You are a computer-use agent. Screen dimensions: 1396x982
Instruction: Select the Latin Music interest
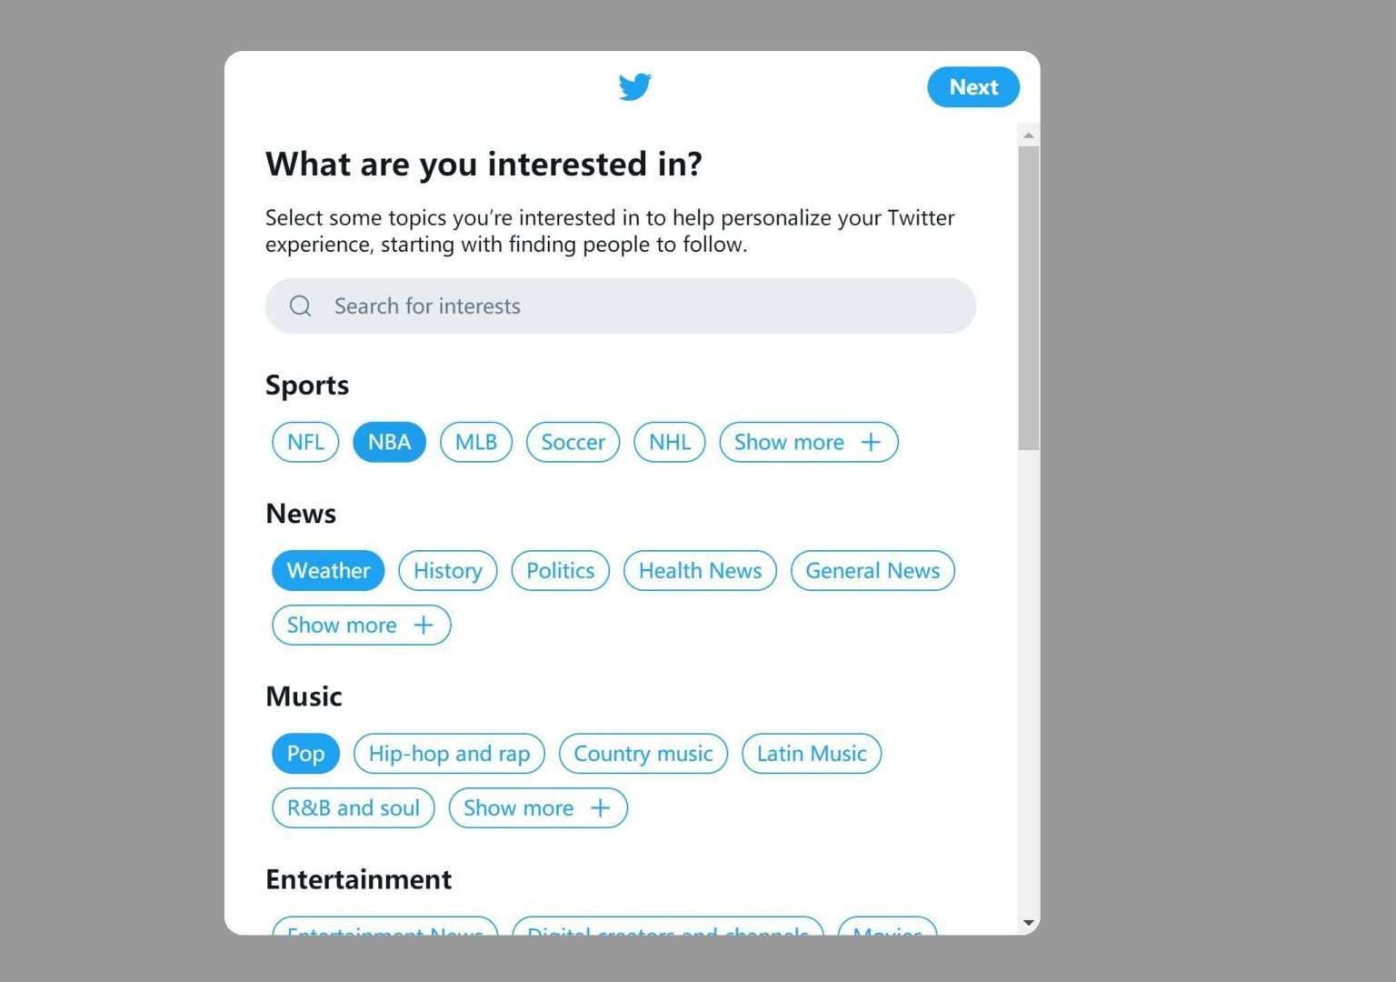[811, 753]
